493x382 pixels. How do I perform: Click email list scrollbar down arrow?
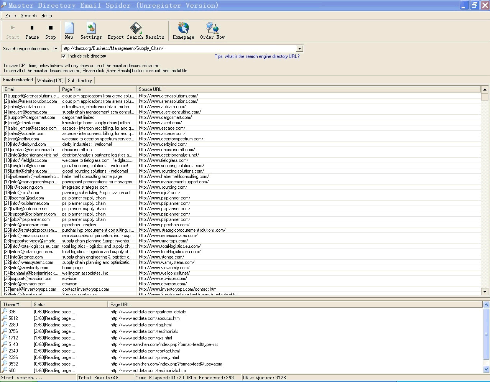485,291
